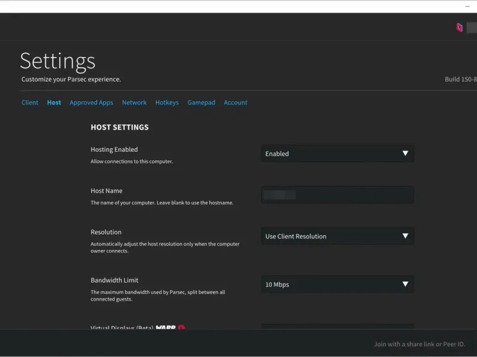Click the 'Settings' page title
The image size is (477, 357).
click(x=58, y=61)
